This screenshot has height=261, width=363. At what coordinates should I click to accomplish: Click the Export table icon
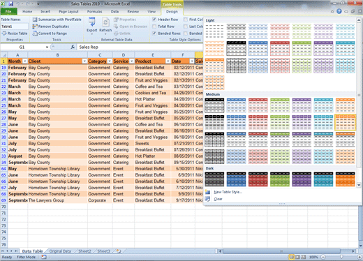tap(91, 22)
